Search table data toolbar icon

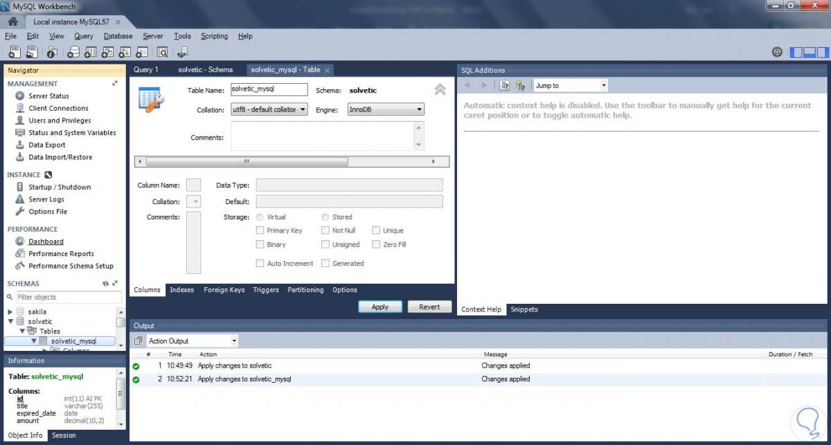click(x=163, y=52)
